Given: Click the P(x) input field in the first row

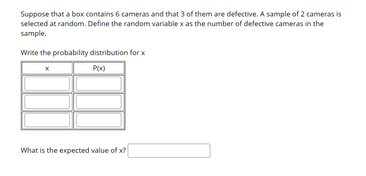Looking at the screenshot, I should 99,83.
